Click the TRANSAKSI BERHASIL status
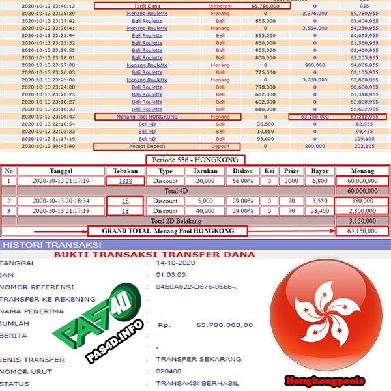This screenshot has width=391, height=391. pyautogui.click(x=197, y=383)
